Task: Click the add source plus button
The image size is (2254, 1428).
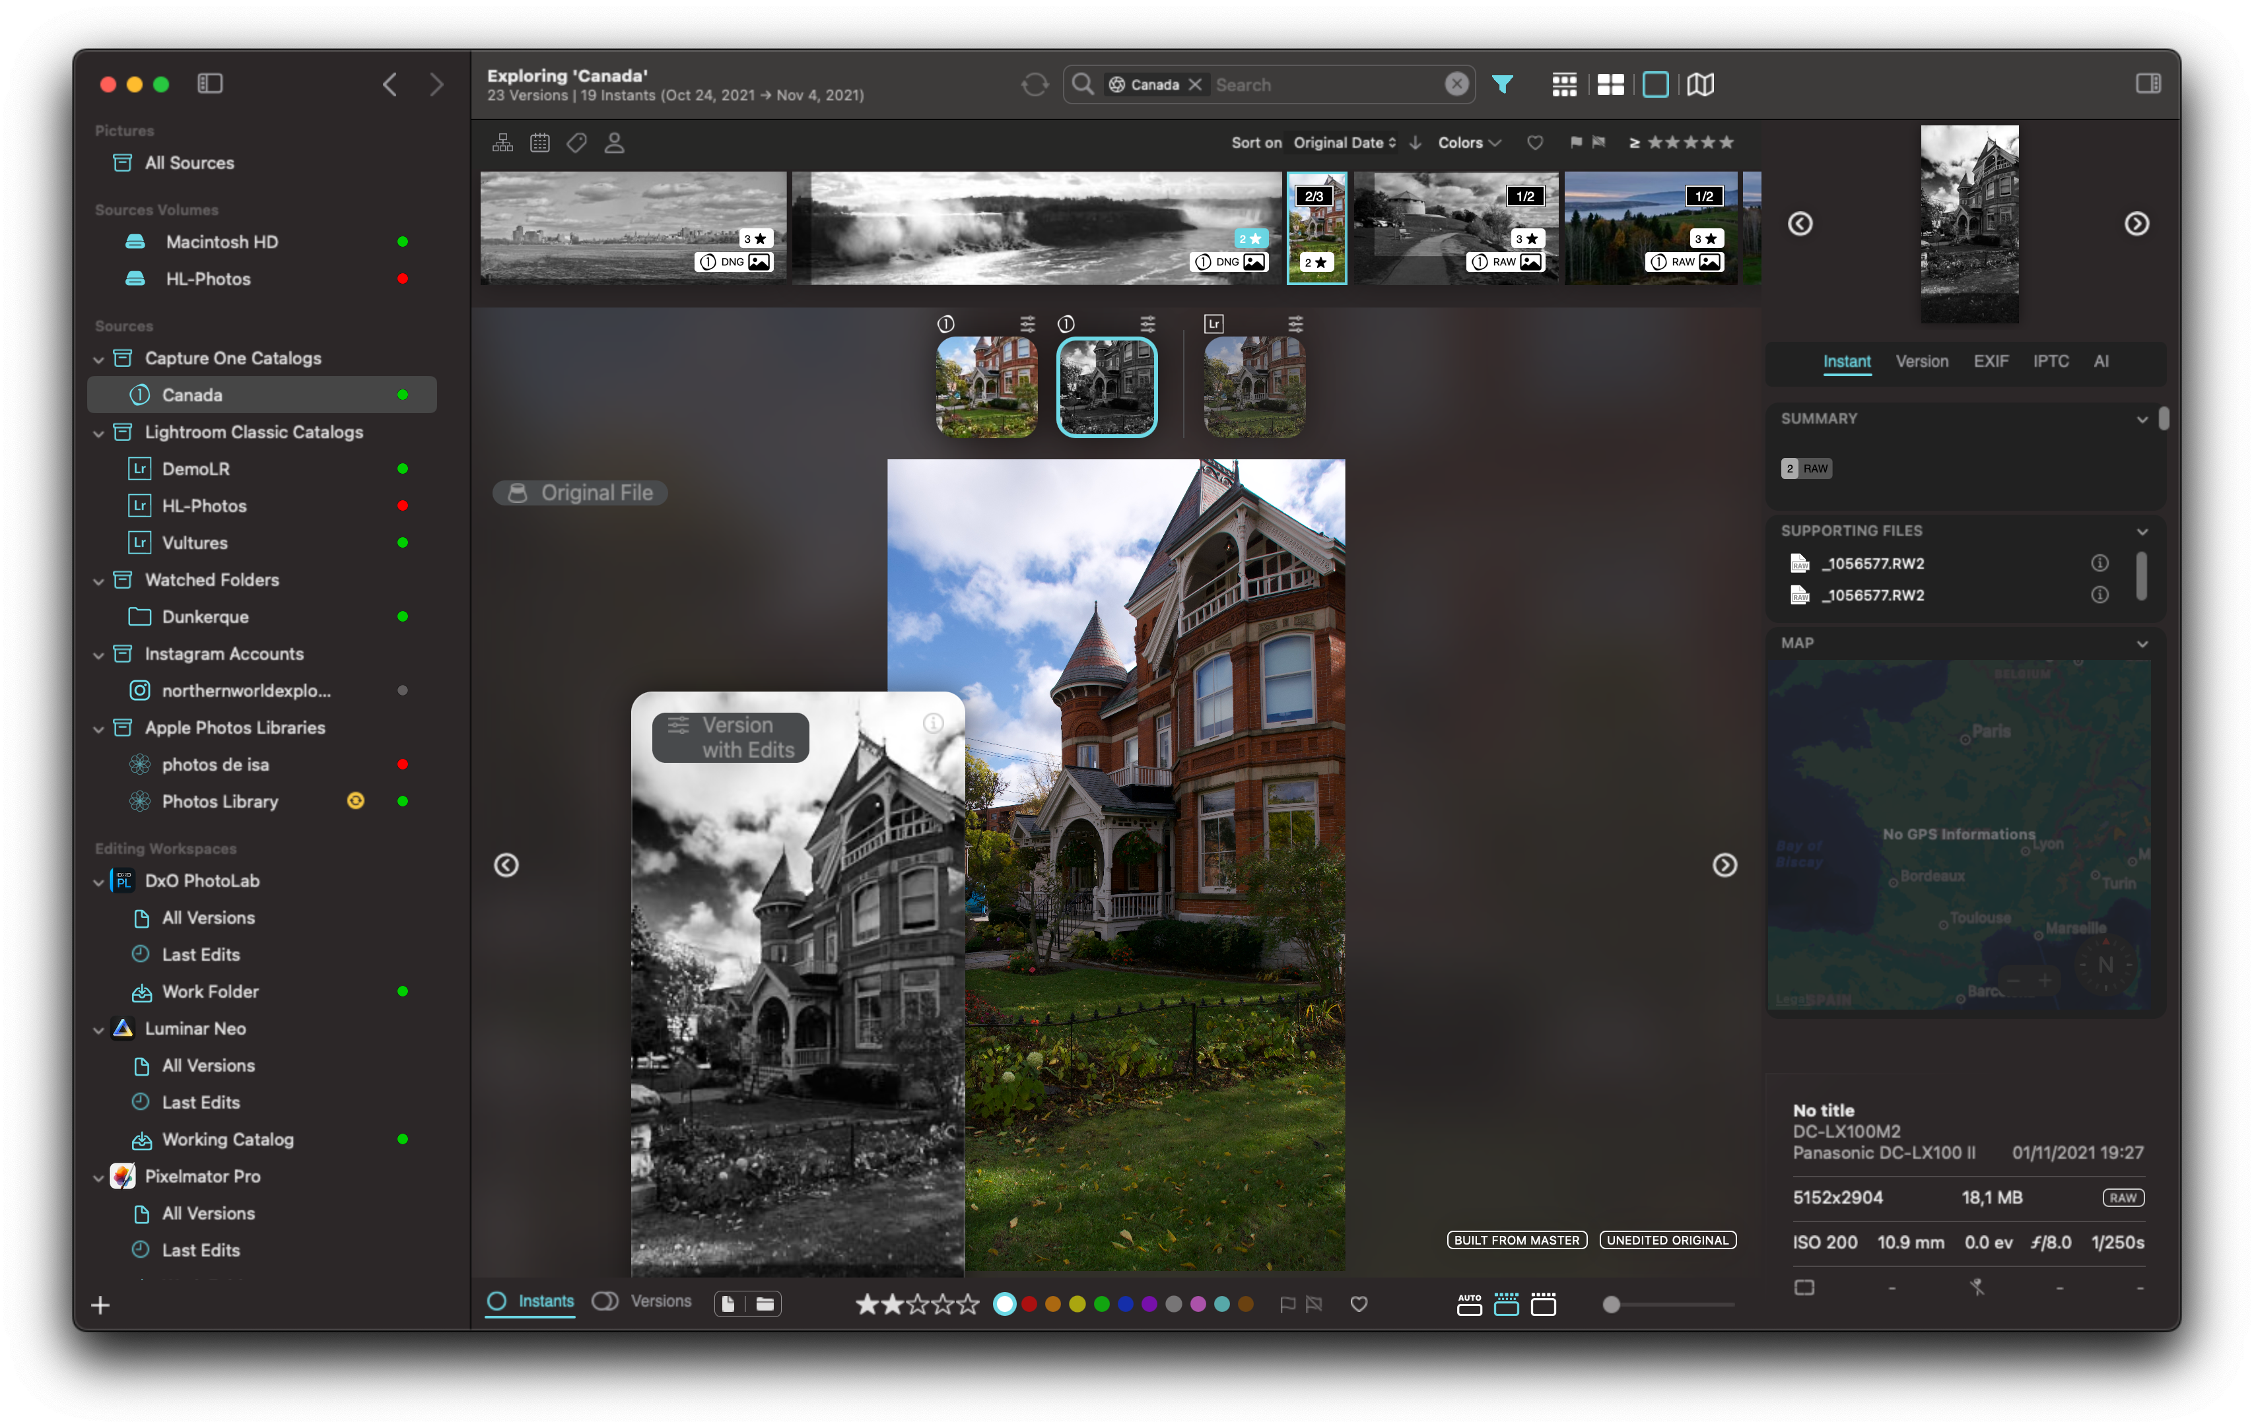Action: click(x=100, y=1305)
